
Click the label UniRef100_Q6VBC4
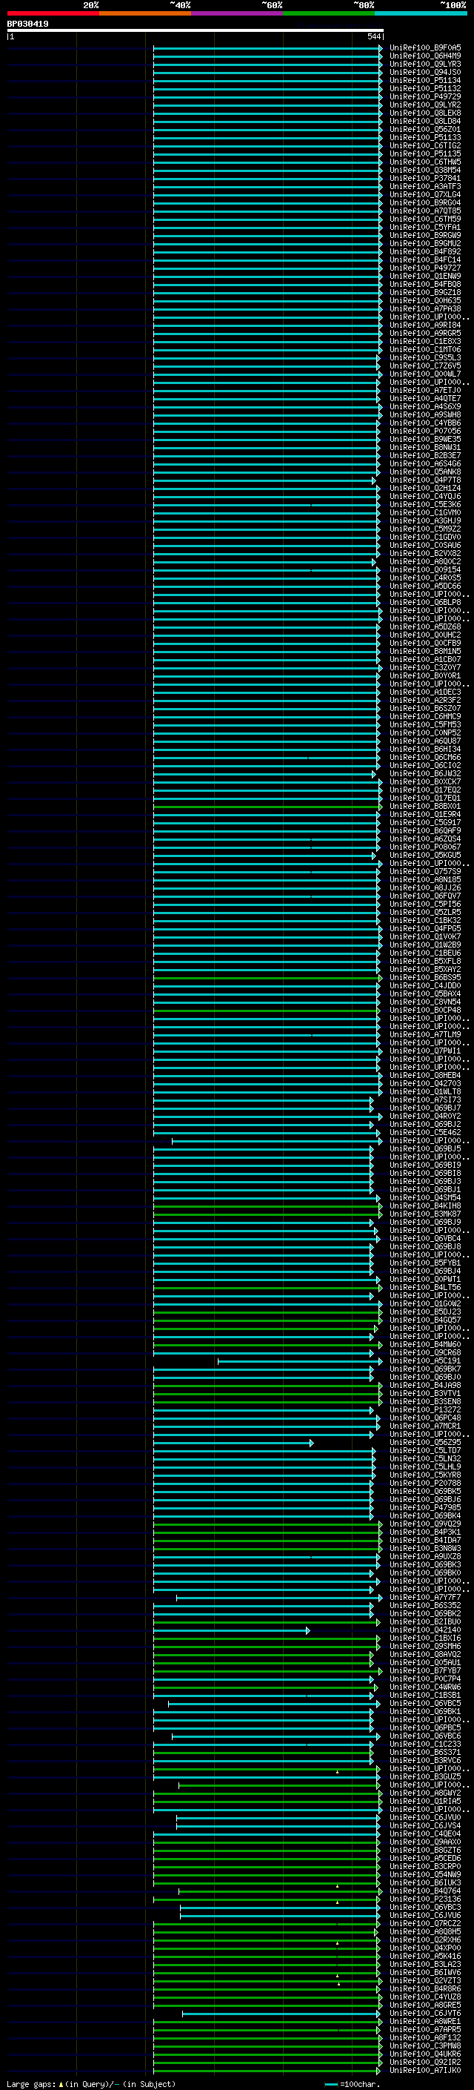[x=425, y=1238]
